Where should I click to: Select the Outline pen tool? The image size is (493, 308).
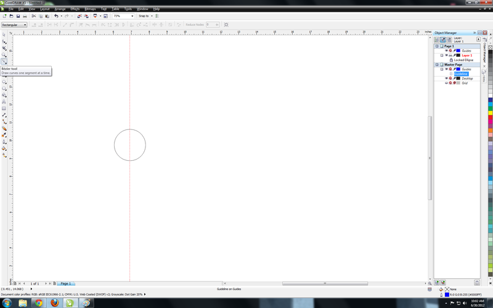tap(4, 142)
